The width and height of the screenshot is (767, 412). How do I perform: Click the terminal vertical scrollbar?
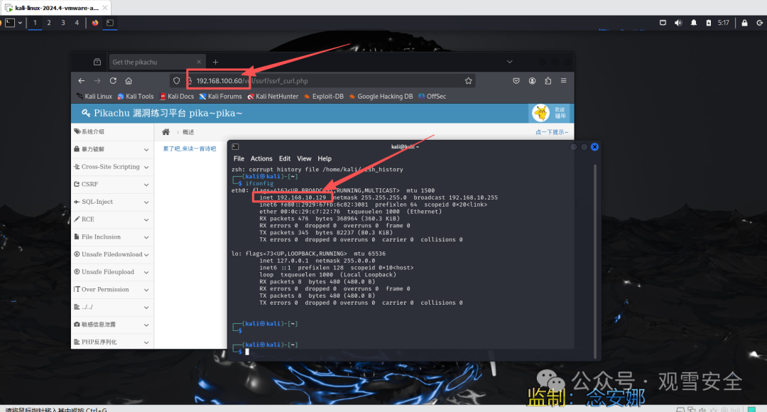(595, 262)
